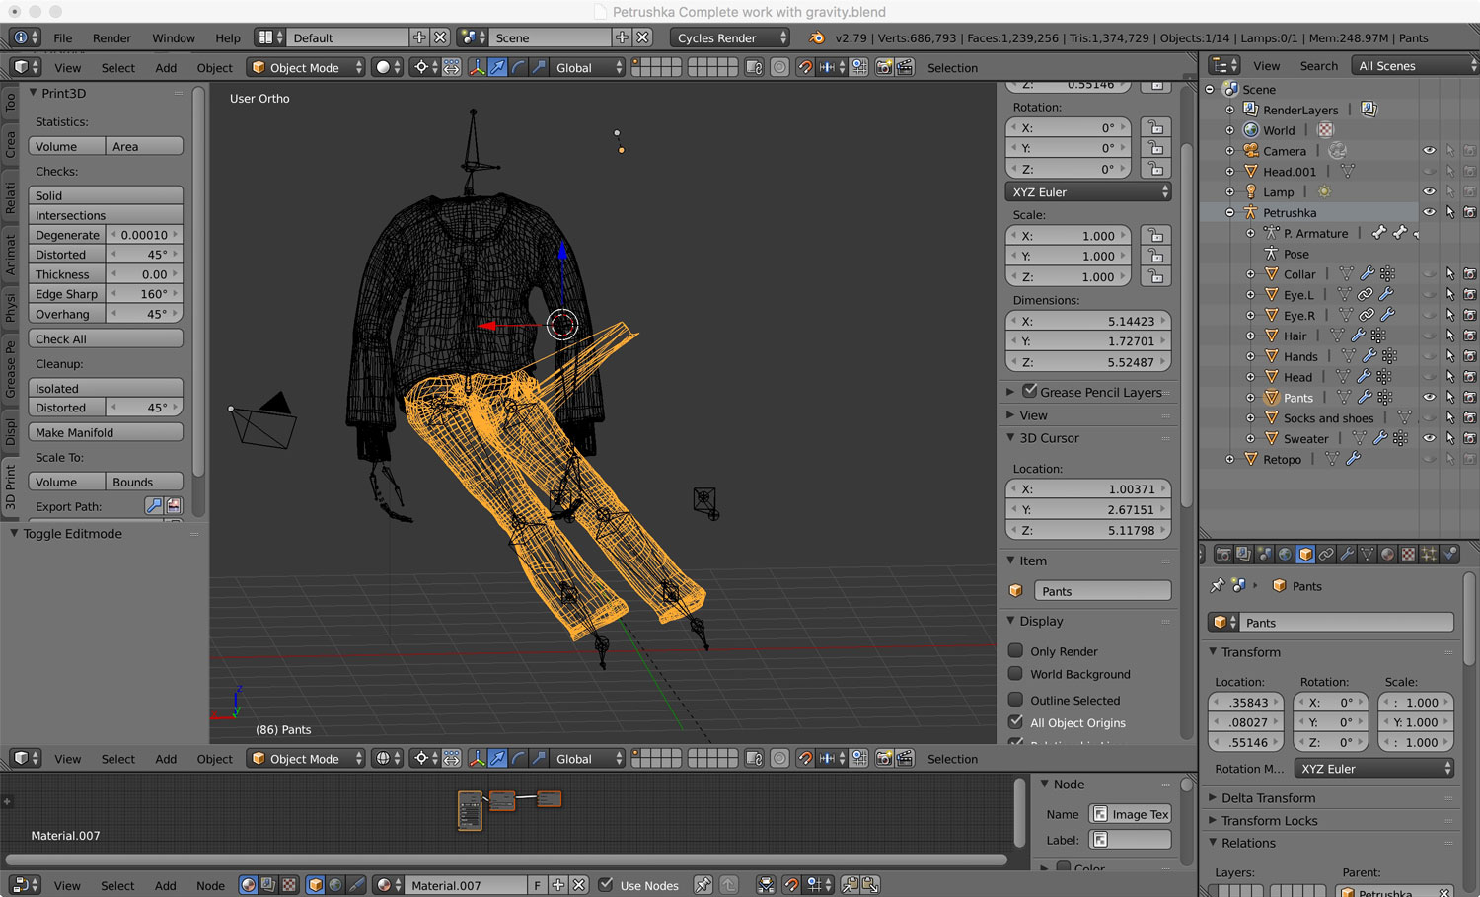
Task: Click the Thickness value slider field
Action: point(146,274)
